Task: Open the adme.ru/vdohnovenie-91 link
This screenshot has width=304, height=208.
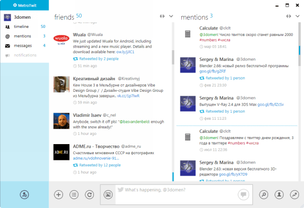Action: [x=96, y=158]
